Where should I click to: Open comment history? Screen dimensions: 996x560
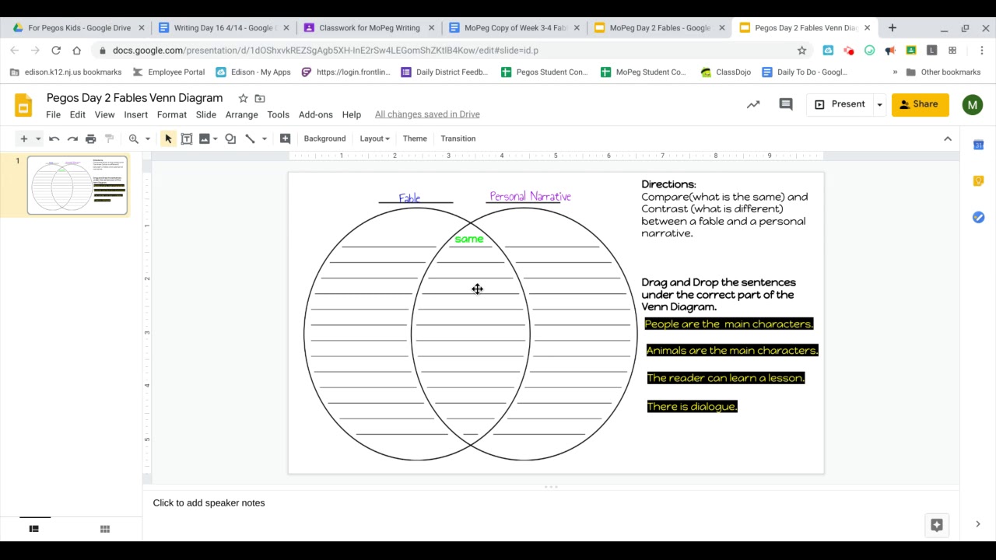786,104
